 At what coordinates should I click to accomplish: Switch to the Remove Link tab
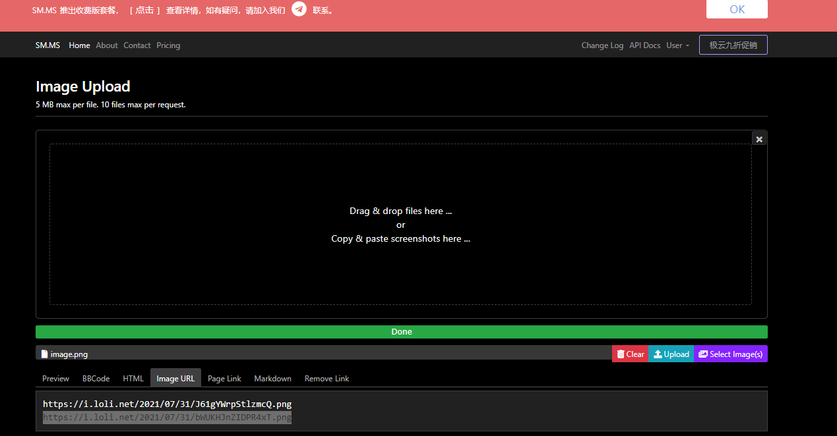click(x=327, y=378)
